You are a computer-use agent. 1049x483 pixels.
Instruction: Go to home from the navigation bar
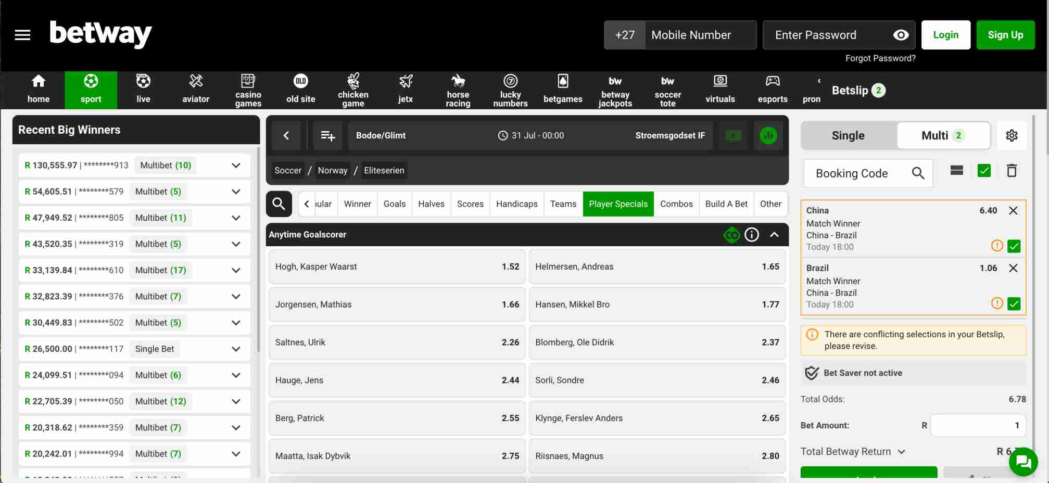pyautogui.click(x=39, y=90)
